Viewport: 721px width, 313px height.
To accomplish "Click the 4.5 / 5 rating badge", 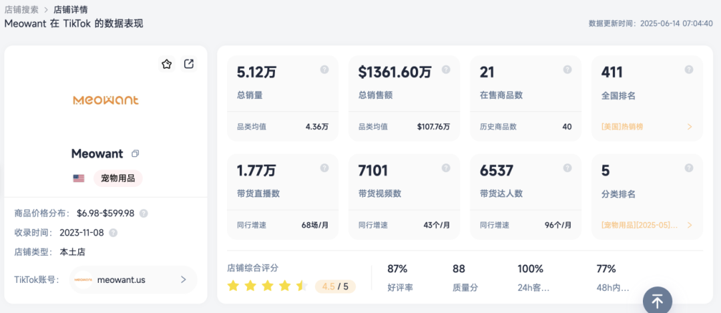I will click(x=335, y=286).
